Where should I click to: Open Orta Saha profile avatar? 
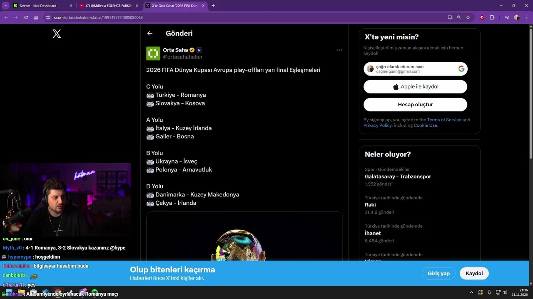(153, 54)
